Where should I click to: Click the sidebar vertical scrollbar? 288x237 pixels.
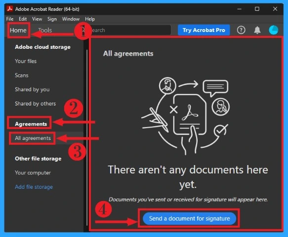tap(87, 137)
